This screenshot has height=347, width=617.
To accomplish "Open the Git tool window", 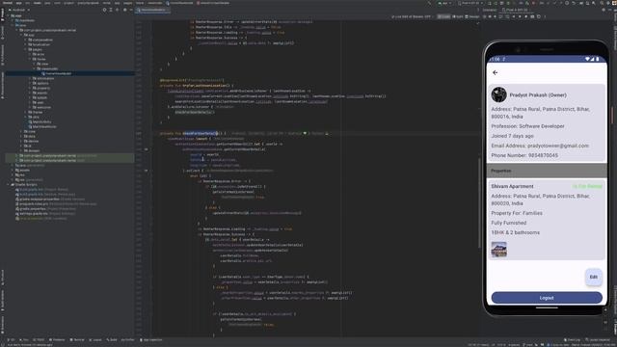I will pyautogui.click(x=12, y=339).
